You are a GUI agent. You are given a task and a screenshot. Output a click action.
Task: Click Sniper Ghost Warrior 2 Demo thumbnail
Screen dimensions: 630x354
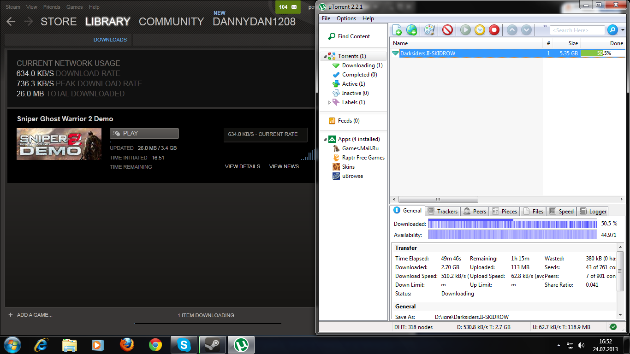(59, 144)
